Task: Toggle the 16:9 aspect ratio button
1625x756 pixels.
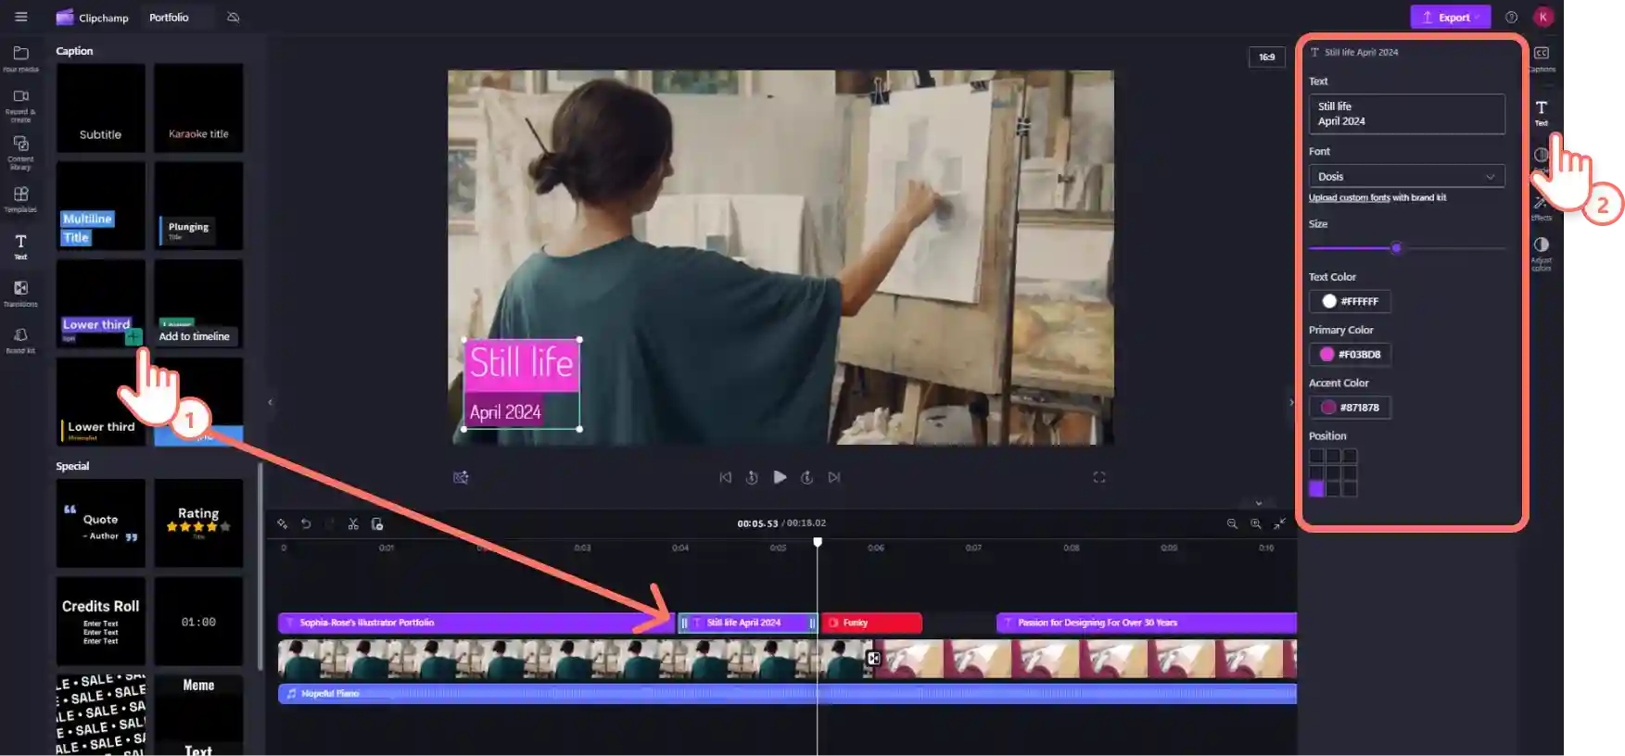Action: click(1266, 57)
